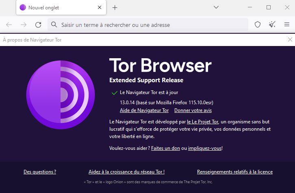Open the Des questions ? link
This screenshot has height=193, width=295.
coord(40,172)
